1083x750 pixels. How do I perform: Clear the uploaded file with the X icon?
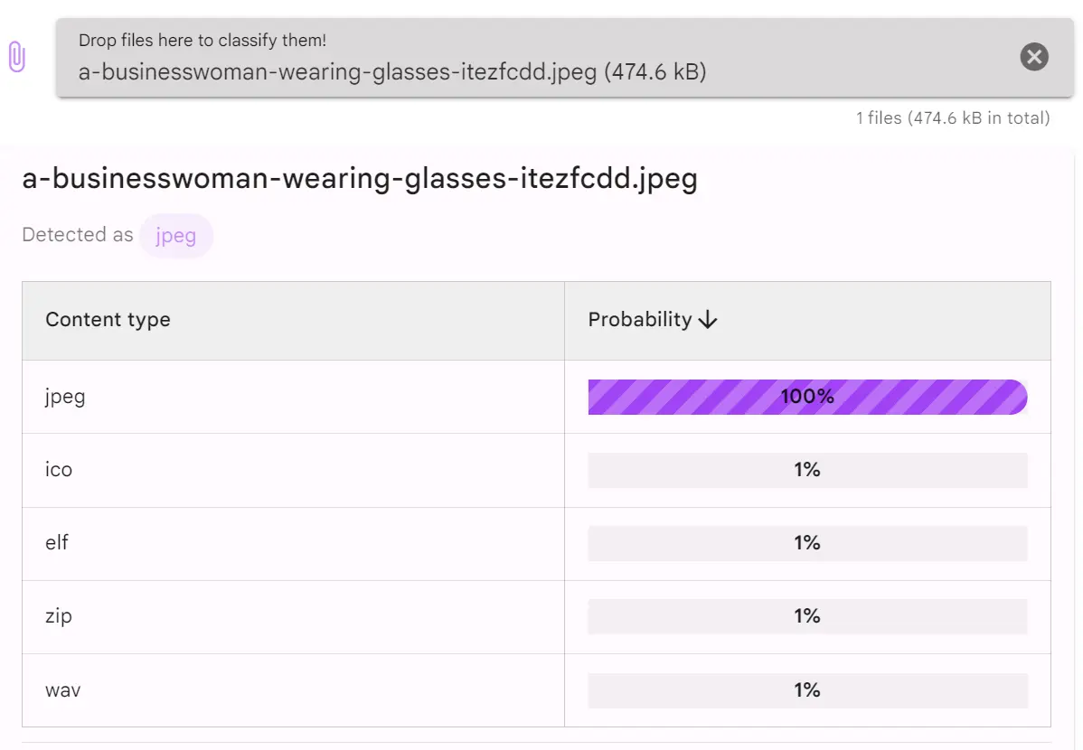1034,57
